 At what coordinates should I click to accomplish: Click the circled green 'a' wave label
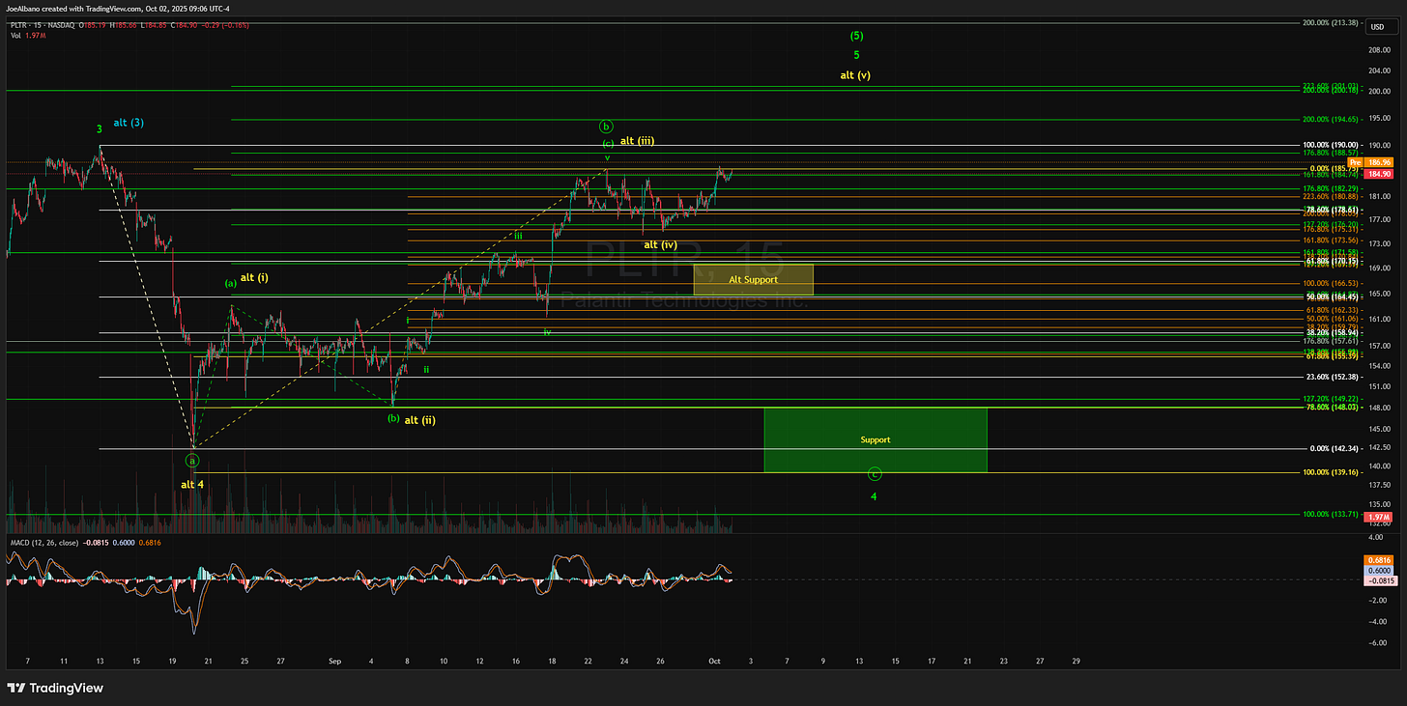pyautogui.click(x=192, y=461)
